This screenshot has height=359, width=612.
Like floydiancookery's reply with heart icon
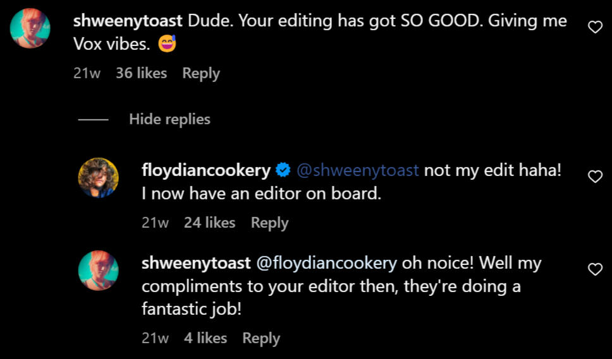[x=595, y=177]
